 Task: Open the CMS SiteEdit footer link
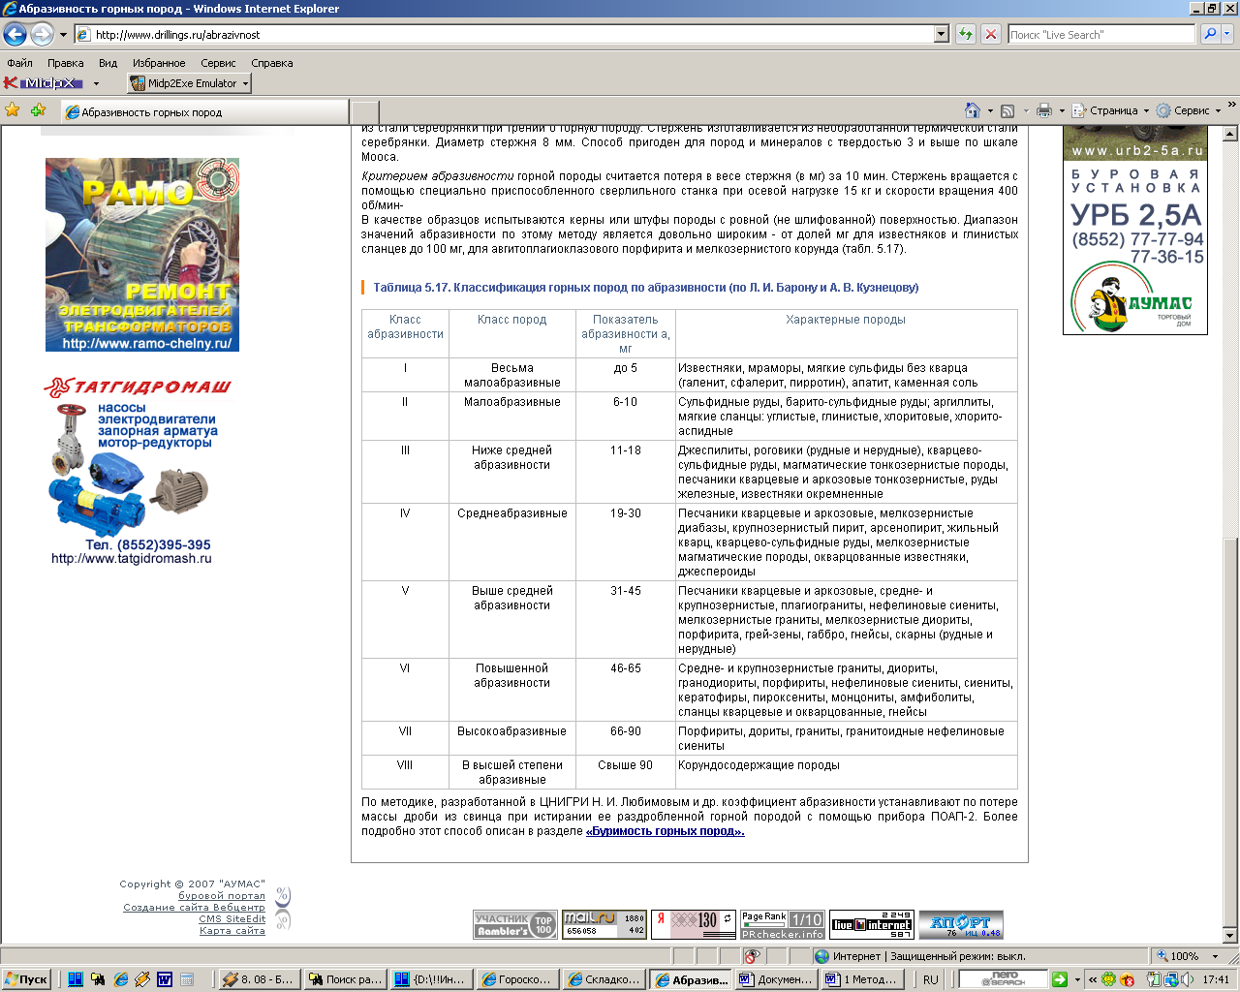pyautogui.click(x=232, y=919)
